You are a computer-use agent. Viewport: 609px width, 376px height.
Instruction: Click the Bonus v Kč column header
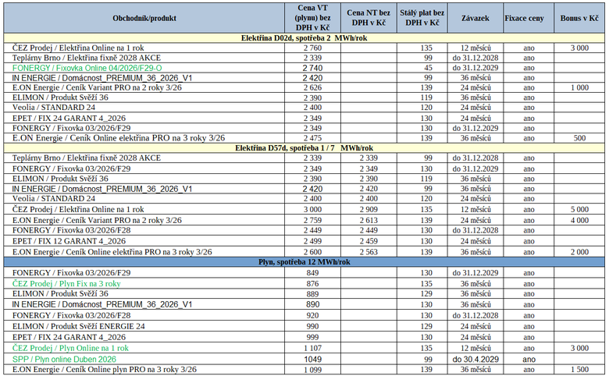point(579,18)
